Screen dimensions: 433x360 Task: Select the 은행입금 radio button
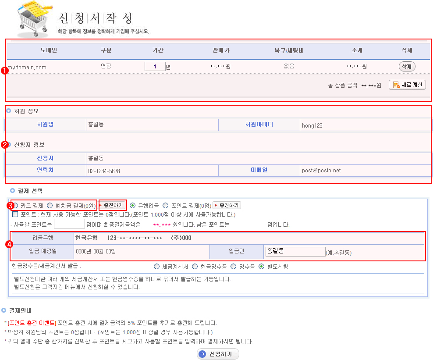tap(133, 205)
